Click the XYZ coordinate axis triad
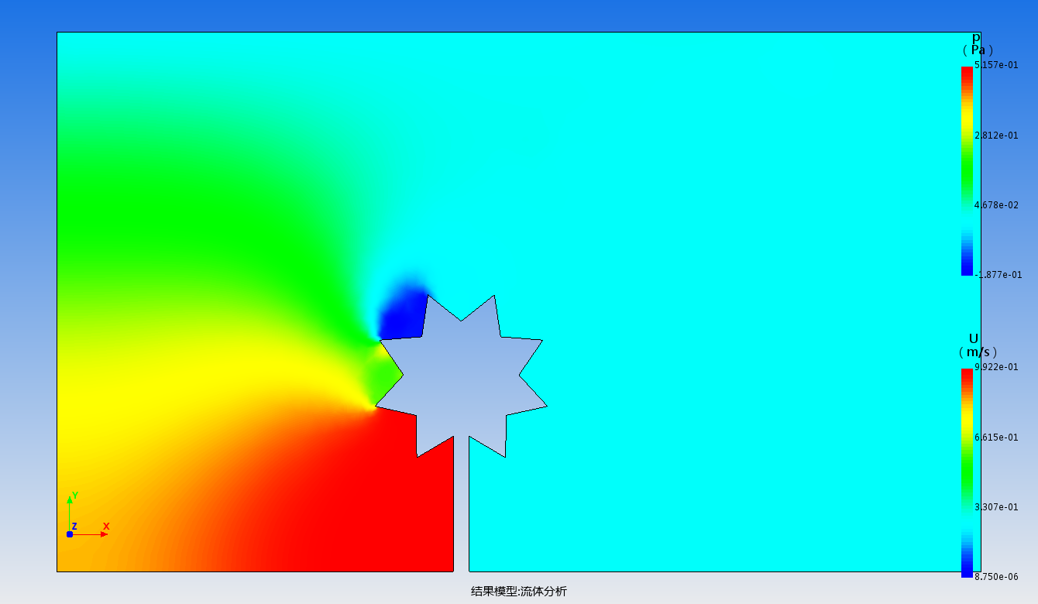This screenshot has height=604, width=1038. (88, 516)
